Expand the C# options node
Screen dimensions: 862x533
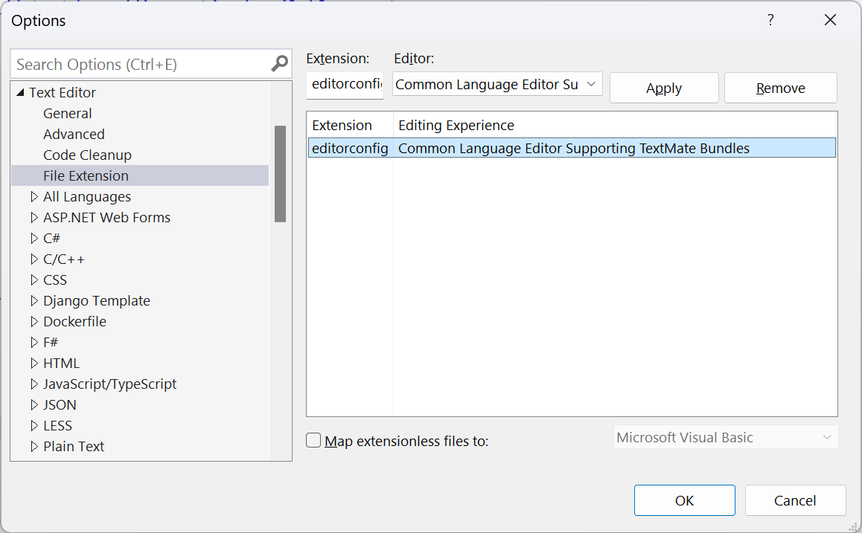[x=34, y=239]
